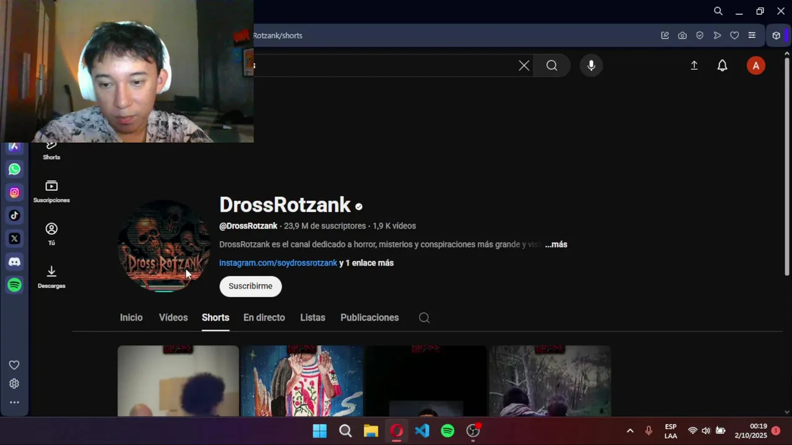Open the Opera extensions cube icon
Viewport: 792px width, 445px height.
tap(777, 35)
